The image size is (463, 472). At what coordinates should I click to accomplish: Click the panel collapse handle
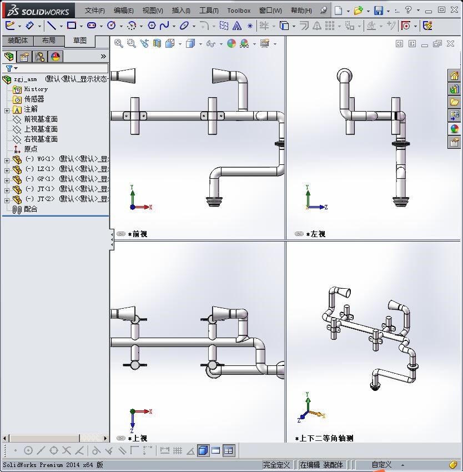(112, 240)
